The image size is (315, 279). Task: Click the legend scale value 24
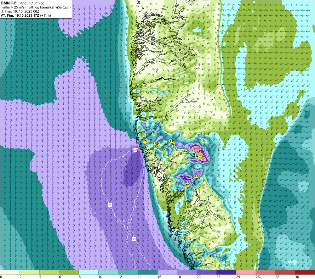[x=238, y=277]
